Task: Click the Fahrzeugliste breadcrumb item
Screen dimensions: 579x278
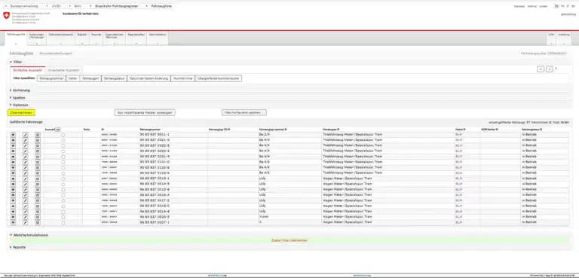Action: [161, 6]
